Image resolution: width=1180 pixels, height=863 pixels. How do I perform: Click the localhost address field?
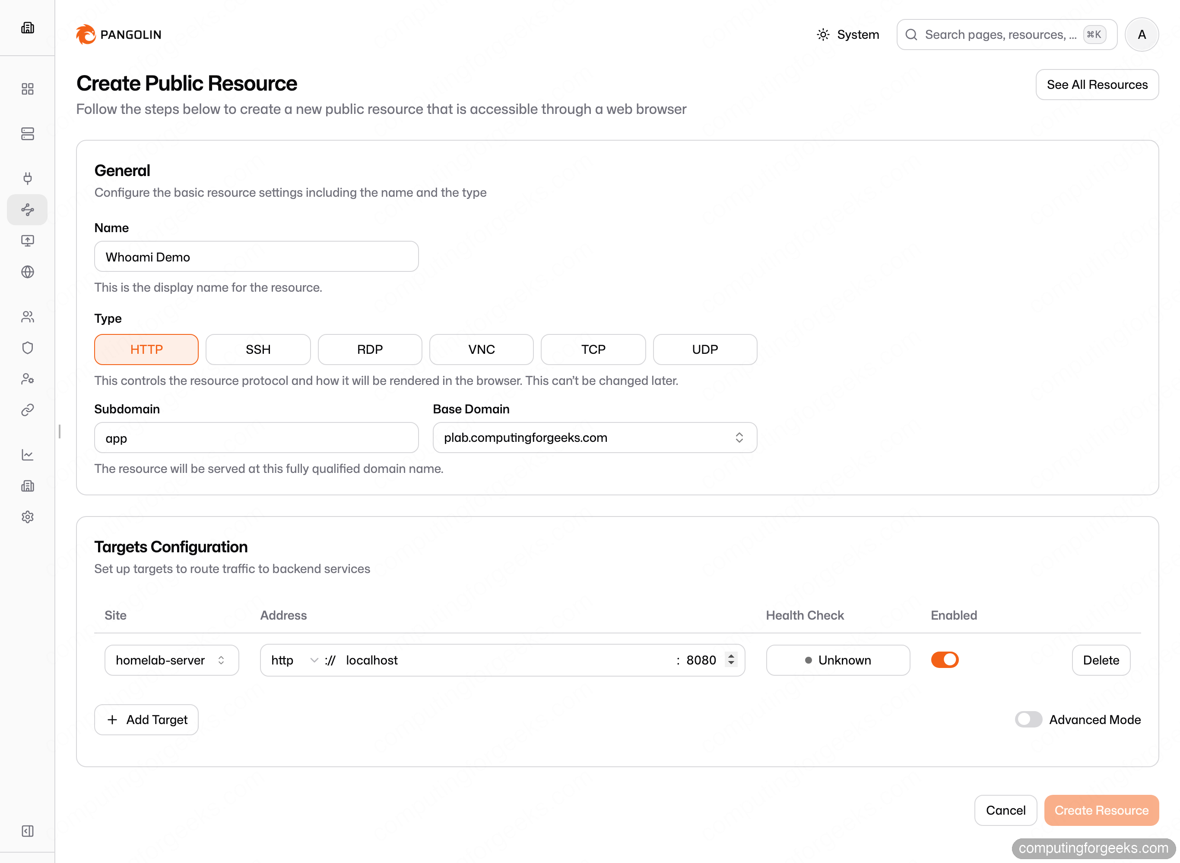[507, 660]
